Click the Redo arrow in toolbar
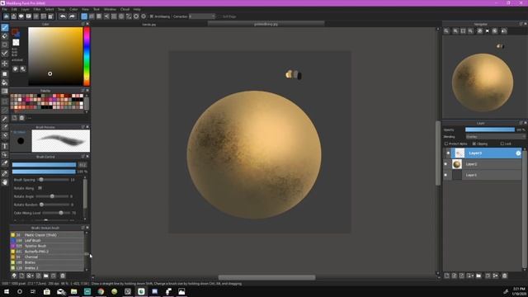This screenshot has width=528, height=297. tap(72, 16)
